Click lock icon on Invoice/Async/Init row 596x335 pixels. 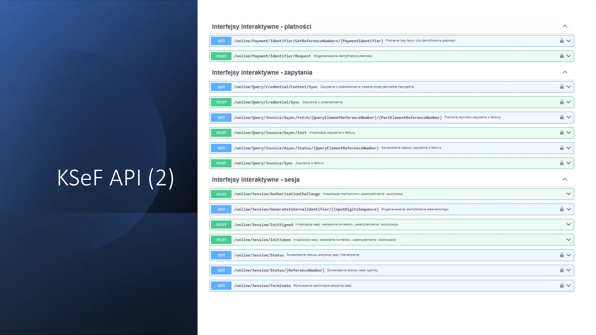pyautogui.click(x=562, y=133)
